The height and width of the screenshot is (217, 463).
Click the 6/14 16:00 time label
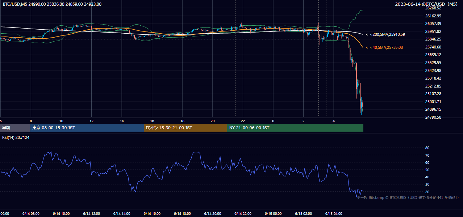pos(152,214)
